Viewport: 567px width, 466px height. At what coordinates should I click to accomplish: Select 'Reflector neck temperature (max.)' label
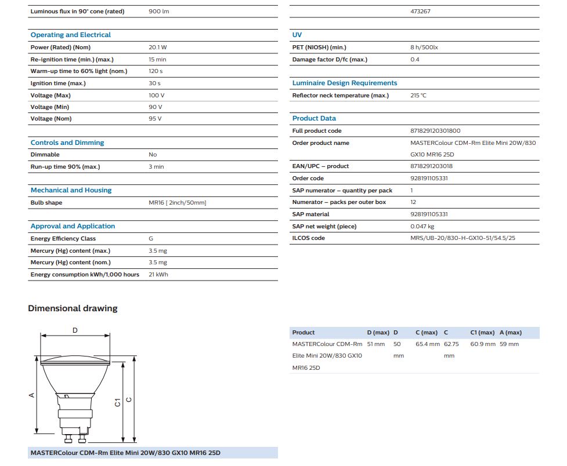point(341,96)
